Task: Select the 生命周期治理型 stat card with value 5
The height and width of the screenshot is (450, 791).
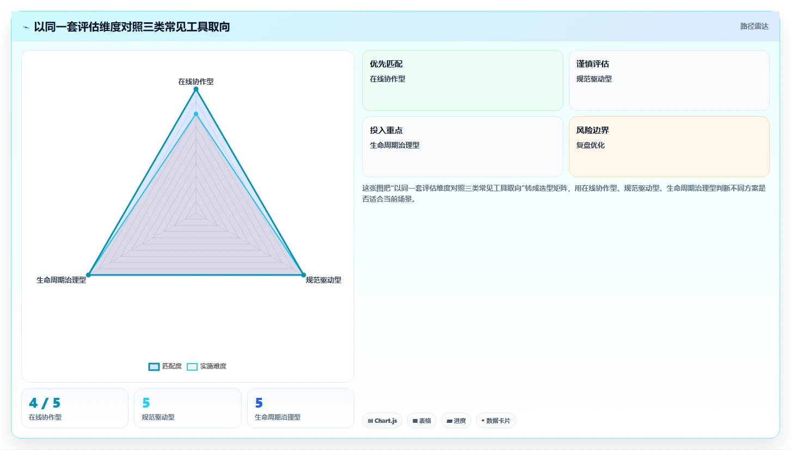Action: pyautogui.click(x=301, y=408)
